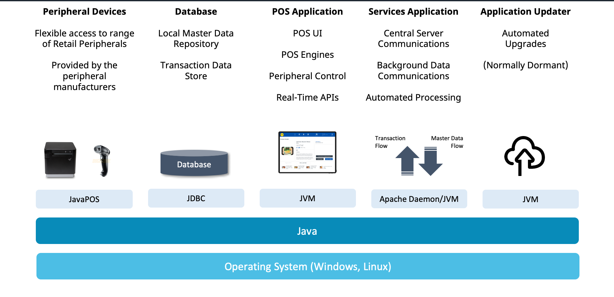The image size is (614, 297).
Task: Open the POS tablet screen thumbnail
Action: coord(307,153)
